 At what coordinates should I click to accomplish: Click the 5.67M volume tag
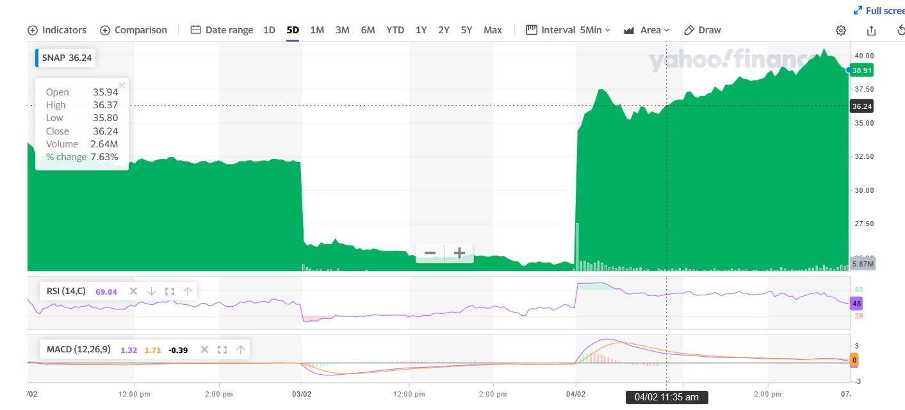click(x=862, y=264)
